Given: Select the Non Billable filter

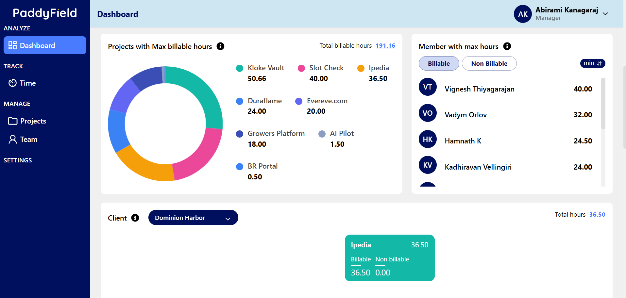Looking at the screenshot, I should point(489,63).
